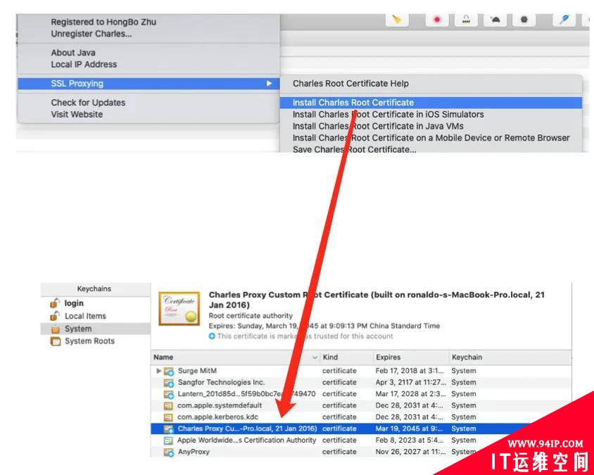Image resolution: width=594 pixels, height=475 pixels.
Task: Choose Save Charles Root Certificate...
Action: (354, 149)
